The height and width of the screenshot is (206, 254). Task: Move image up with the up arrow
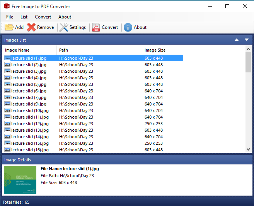pos(237,40)
